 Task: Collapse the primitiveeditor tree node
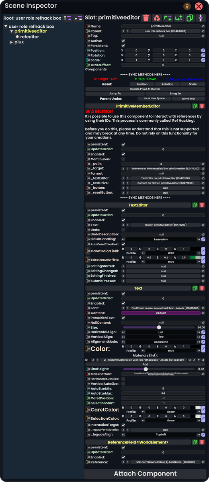coord(12,31)
